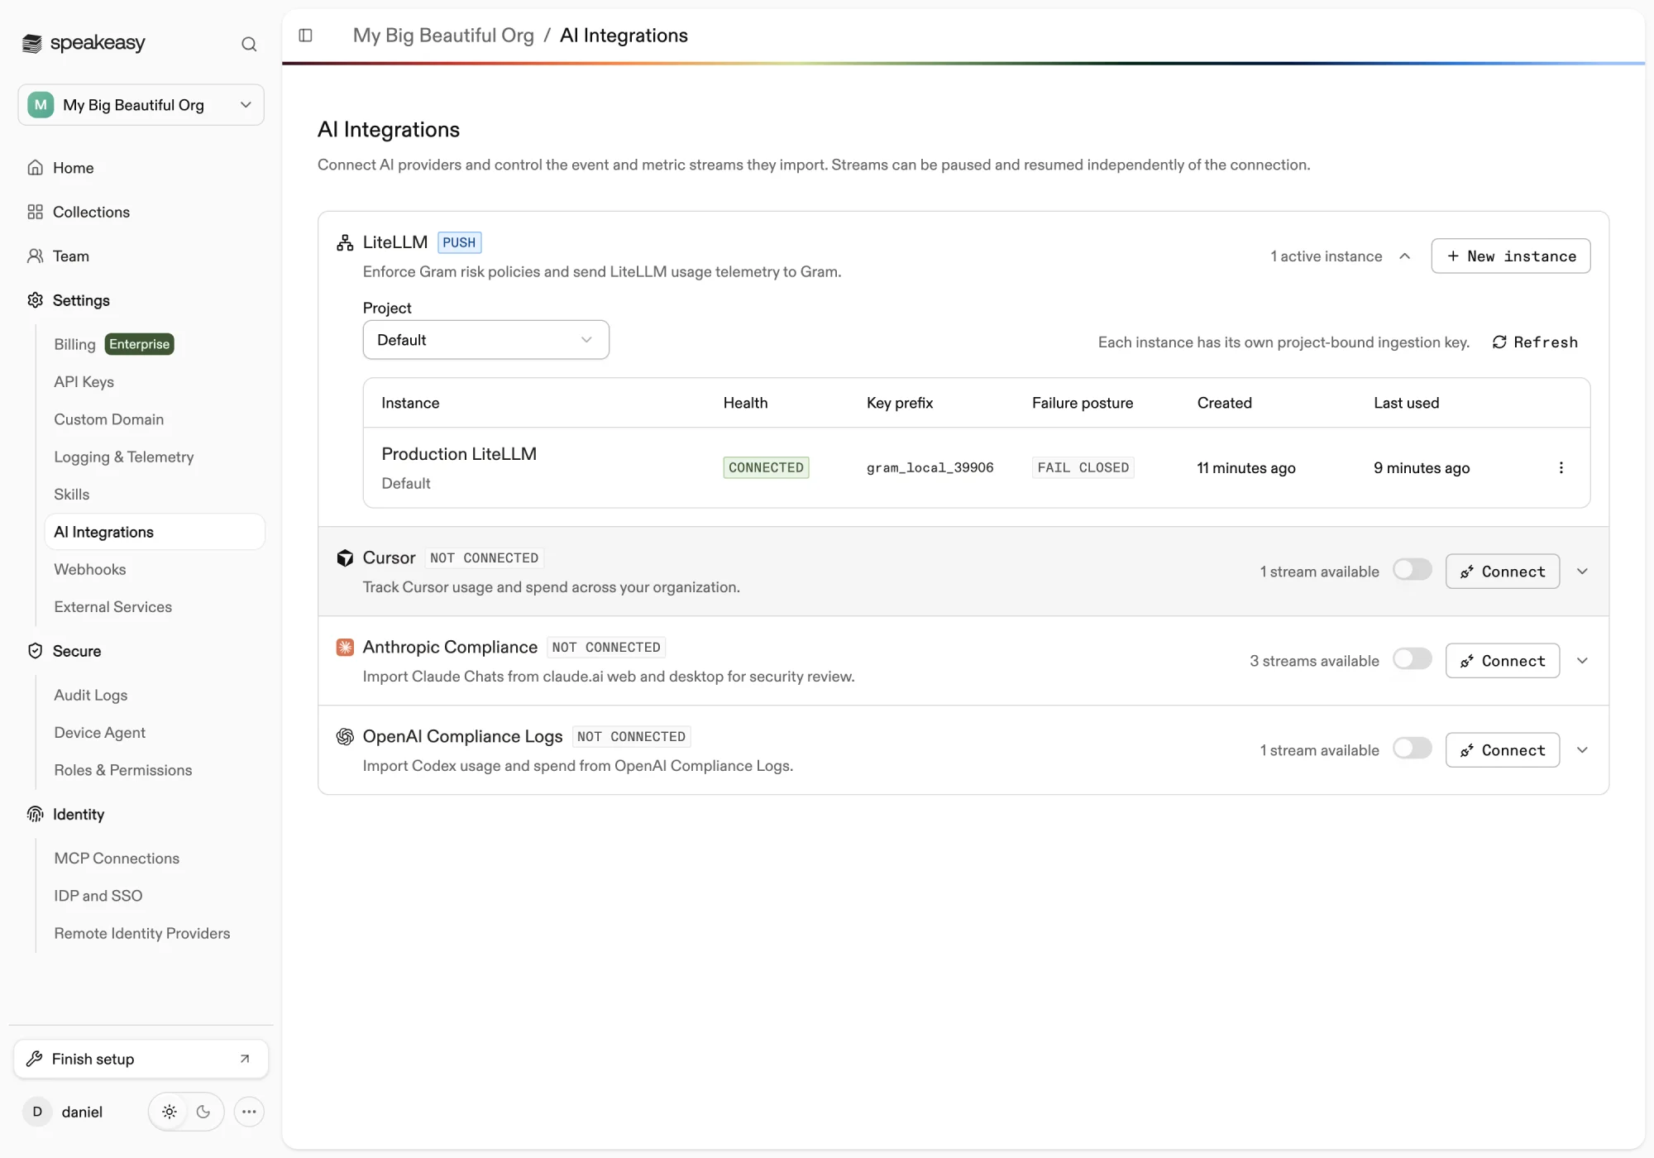Open Custom Domain settings

pyautogui.click(x=109, y=419)
